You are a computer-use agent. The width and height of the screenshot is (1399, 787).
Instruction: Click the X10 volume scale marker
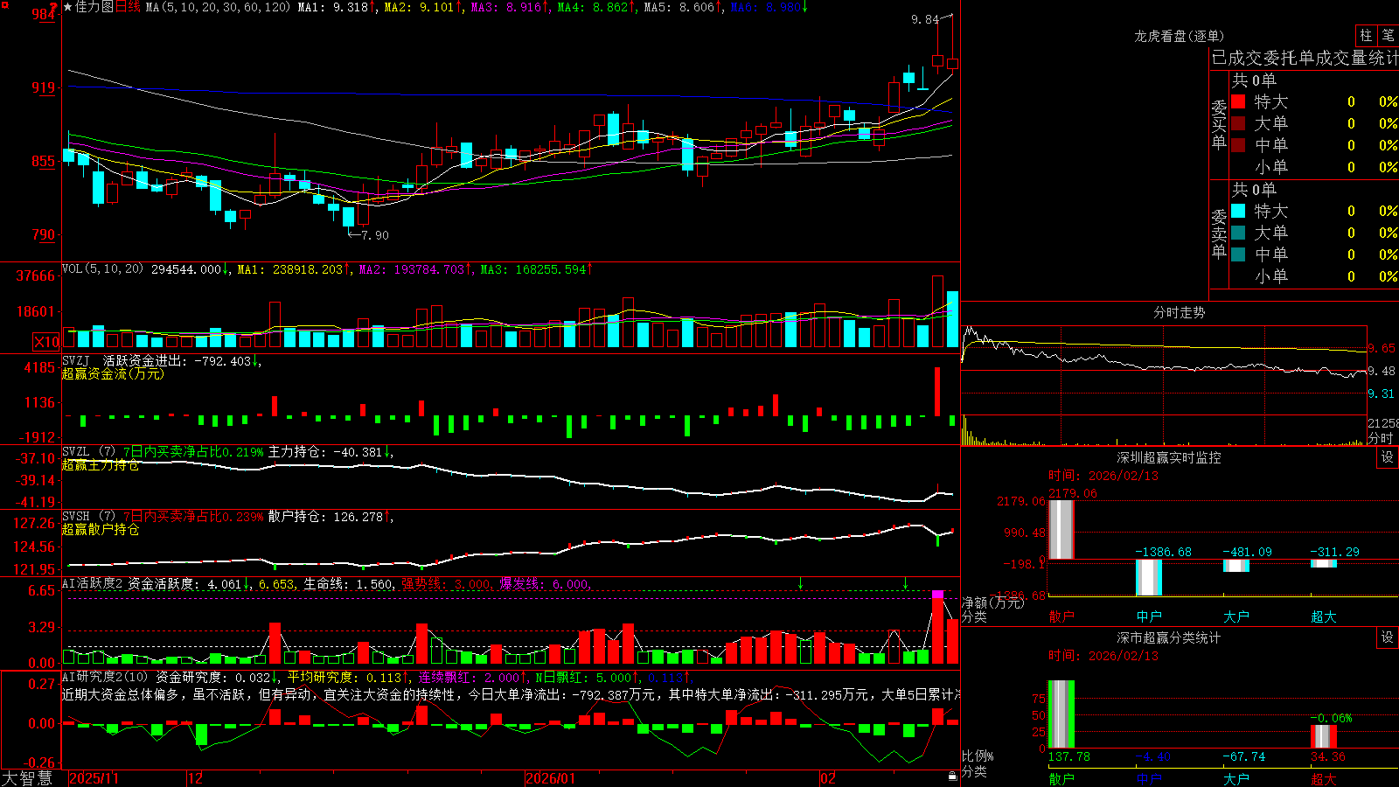(45, 342)
